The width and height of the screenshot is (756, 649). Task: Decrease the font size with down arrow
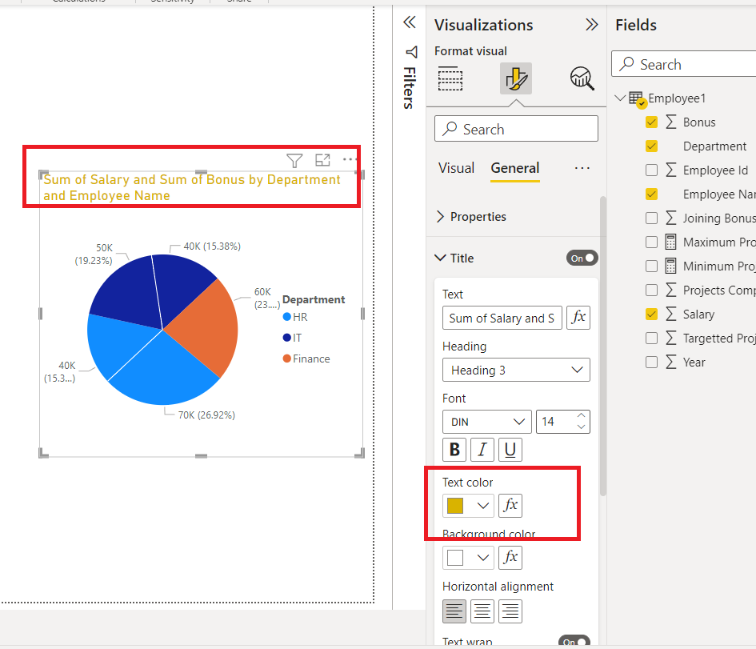tap(581, 427)
